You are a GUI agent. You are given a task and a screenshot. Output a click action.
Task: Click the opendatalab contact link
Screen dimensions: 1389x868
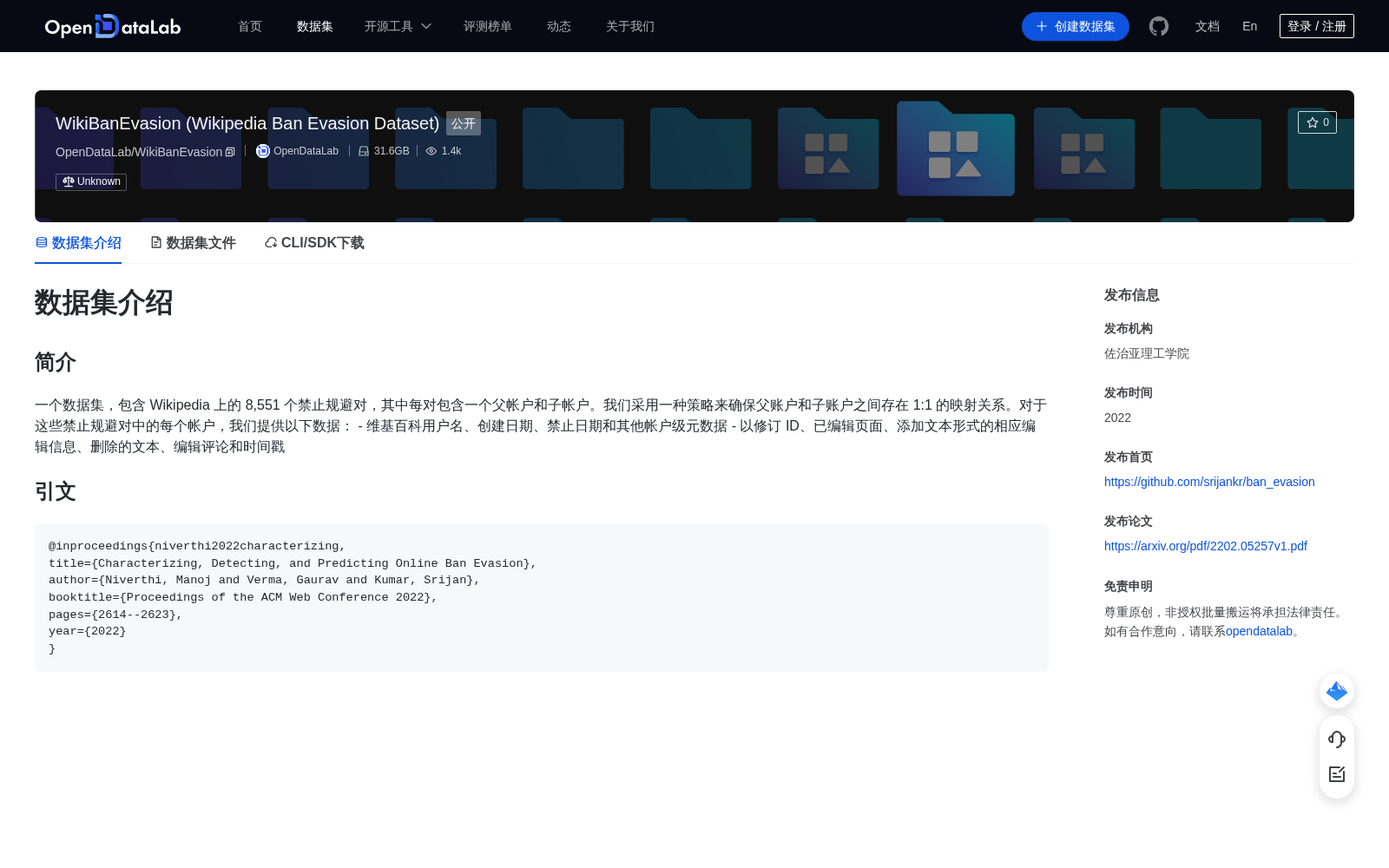click(x=1259, y=631)
